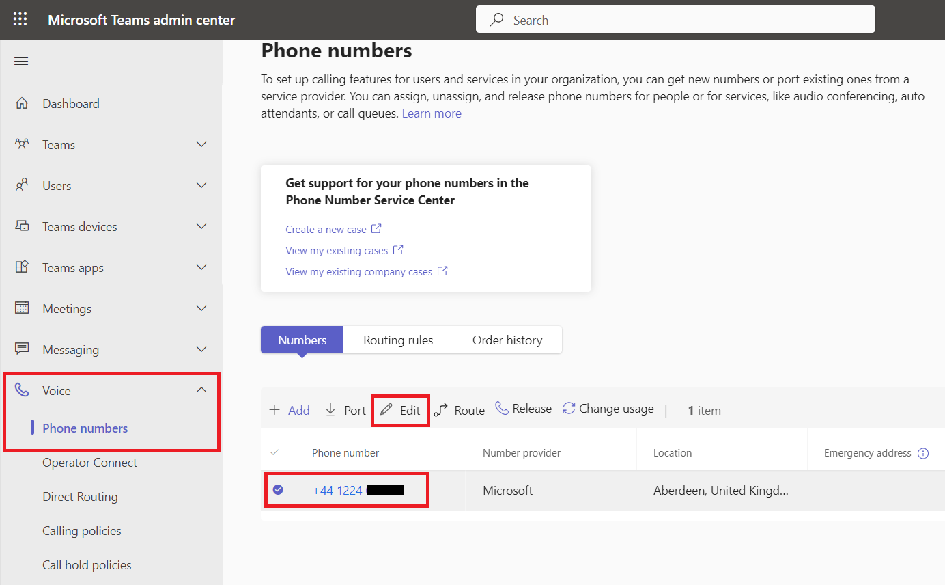The width and height of the screenshot is (945, 585).
Task: Expand the Meetings section chevron
Action: pos(201,308)
